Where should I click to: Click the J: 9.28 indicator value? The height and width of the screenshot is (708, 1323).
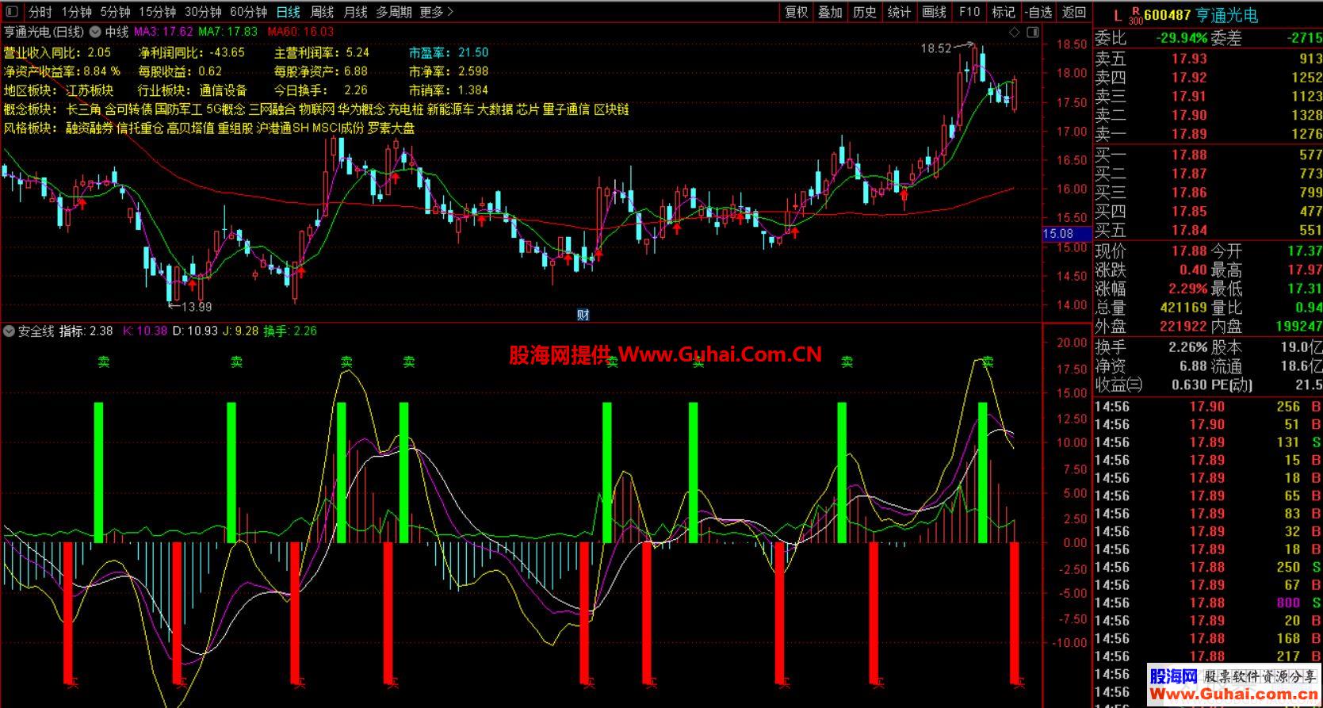[241, 331]
